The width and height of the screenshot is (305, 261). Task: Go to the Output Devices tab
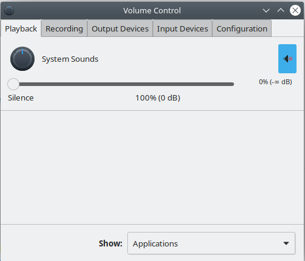pyautogui.click(x=120, y=28)
